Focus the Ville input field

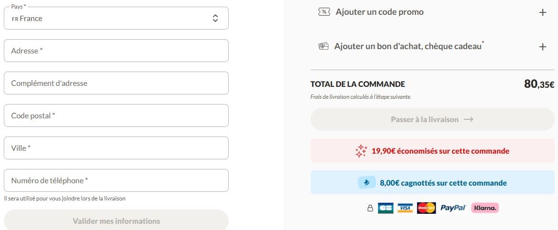tap(116, 148)
